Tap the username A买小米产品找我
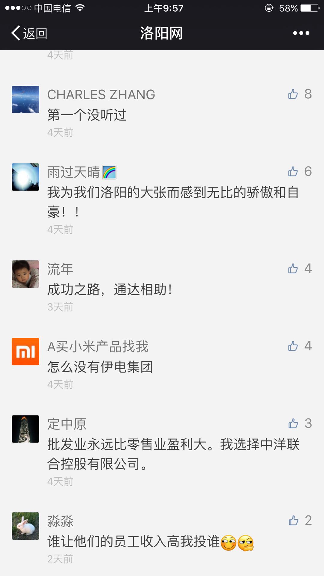The height and width of the screenshot is (576, 324). coord(98,347)
